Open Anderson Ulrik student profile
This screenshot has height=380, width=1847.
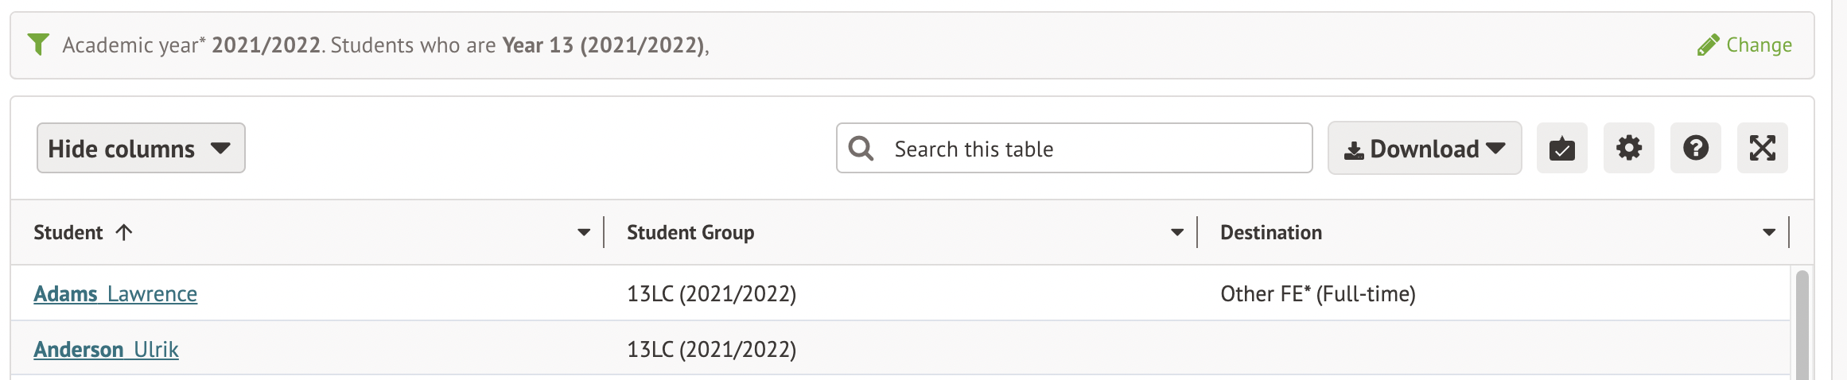tap(106, 350)
